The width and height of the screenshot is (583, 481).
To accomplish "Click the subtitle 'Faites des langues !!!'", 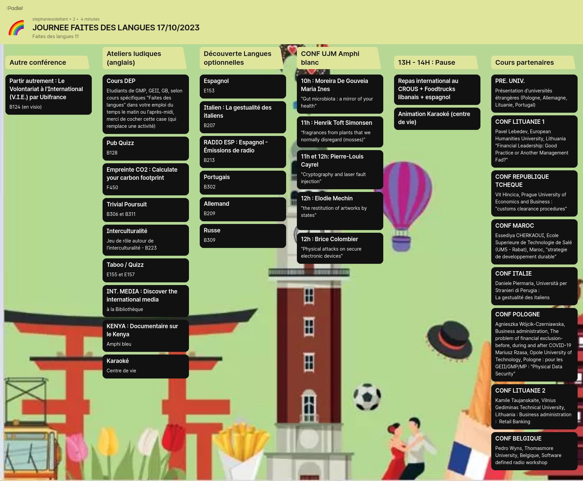I will pyautogui.click(x=56, y=36).
